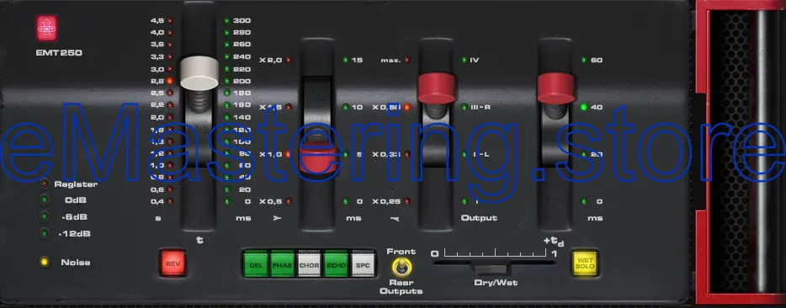This screenshot has width=786, height=308.
Task: Click the red EMT logo button
Action: [46, 28]
